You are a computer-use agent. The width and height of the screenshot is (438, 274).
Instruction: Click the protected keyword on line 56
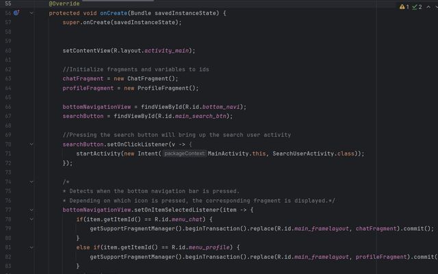tap(64, 13)
